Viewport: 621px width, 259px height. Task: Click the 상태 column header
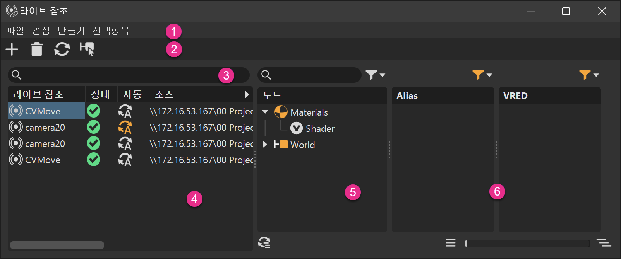click(x=101, y=94)
